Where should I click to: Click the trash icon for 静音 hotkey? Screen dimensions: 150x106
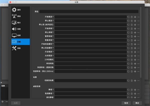coord(132,89)
